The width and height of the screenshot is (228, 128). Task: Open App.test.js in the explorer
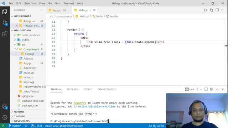point(28,68)
